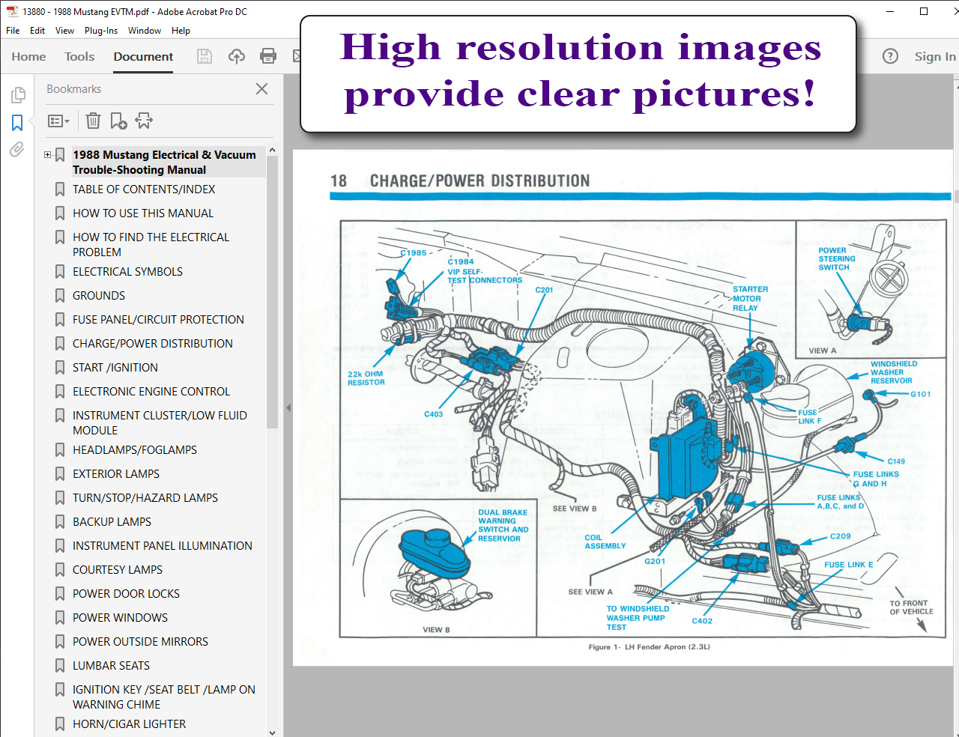This screenshot has height=737, width=959.
Task: Open the Page Thumbnails panel icon
Action: 18,95
